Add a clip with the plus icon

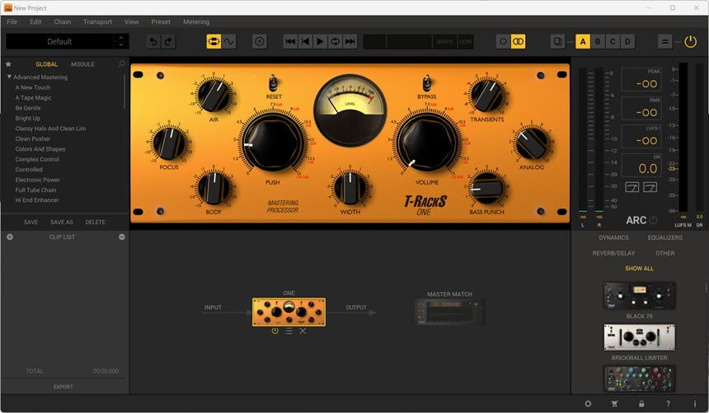point(10,237)
